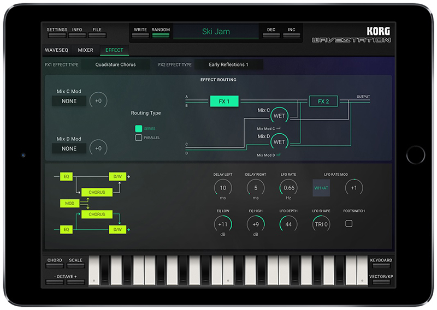Click the lower EQ block in diagram
Image resolution: width=437 pixels, height=310 pixels.
click(x=66, y=230)
